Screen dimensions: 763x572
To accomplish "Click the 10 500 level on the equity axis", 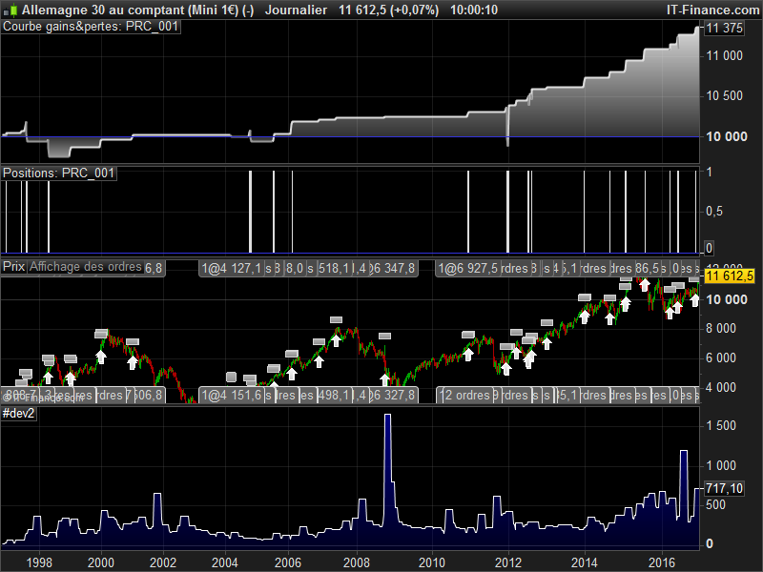I will coord(724,96).
